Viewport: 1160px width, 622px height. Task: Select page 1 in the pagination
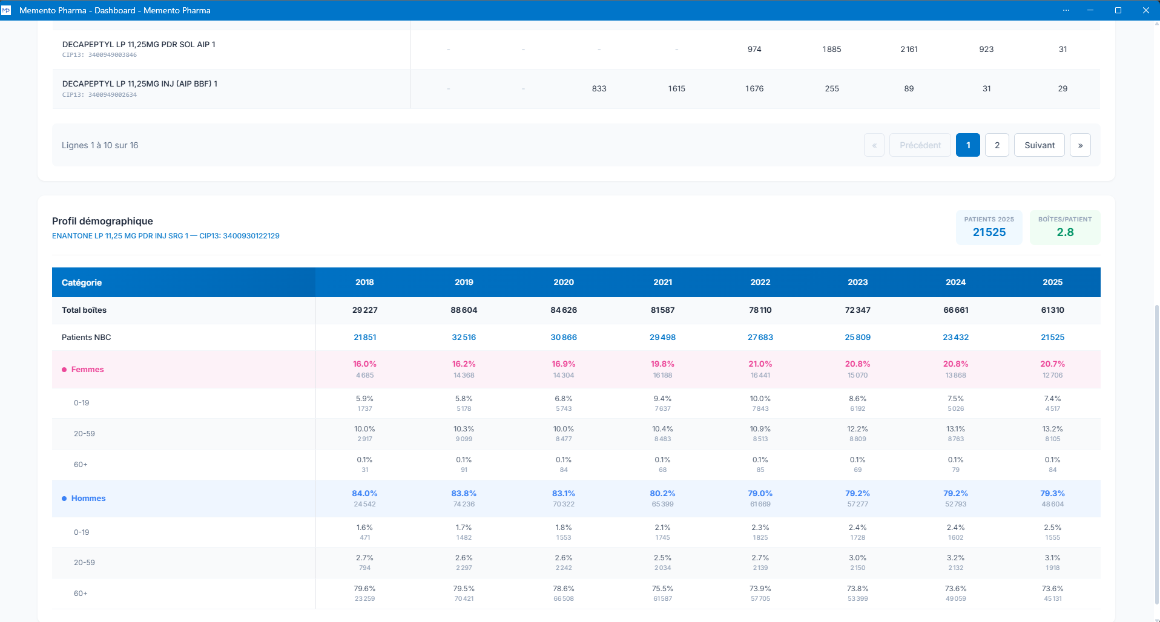[968, 145]
